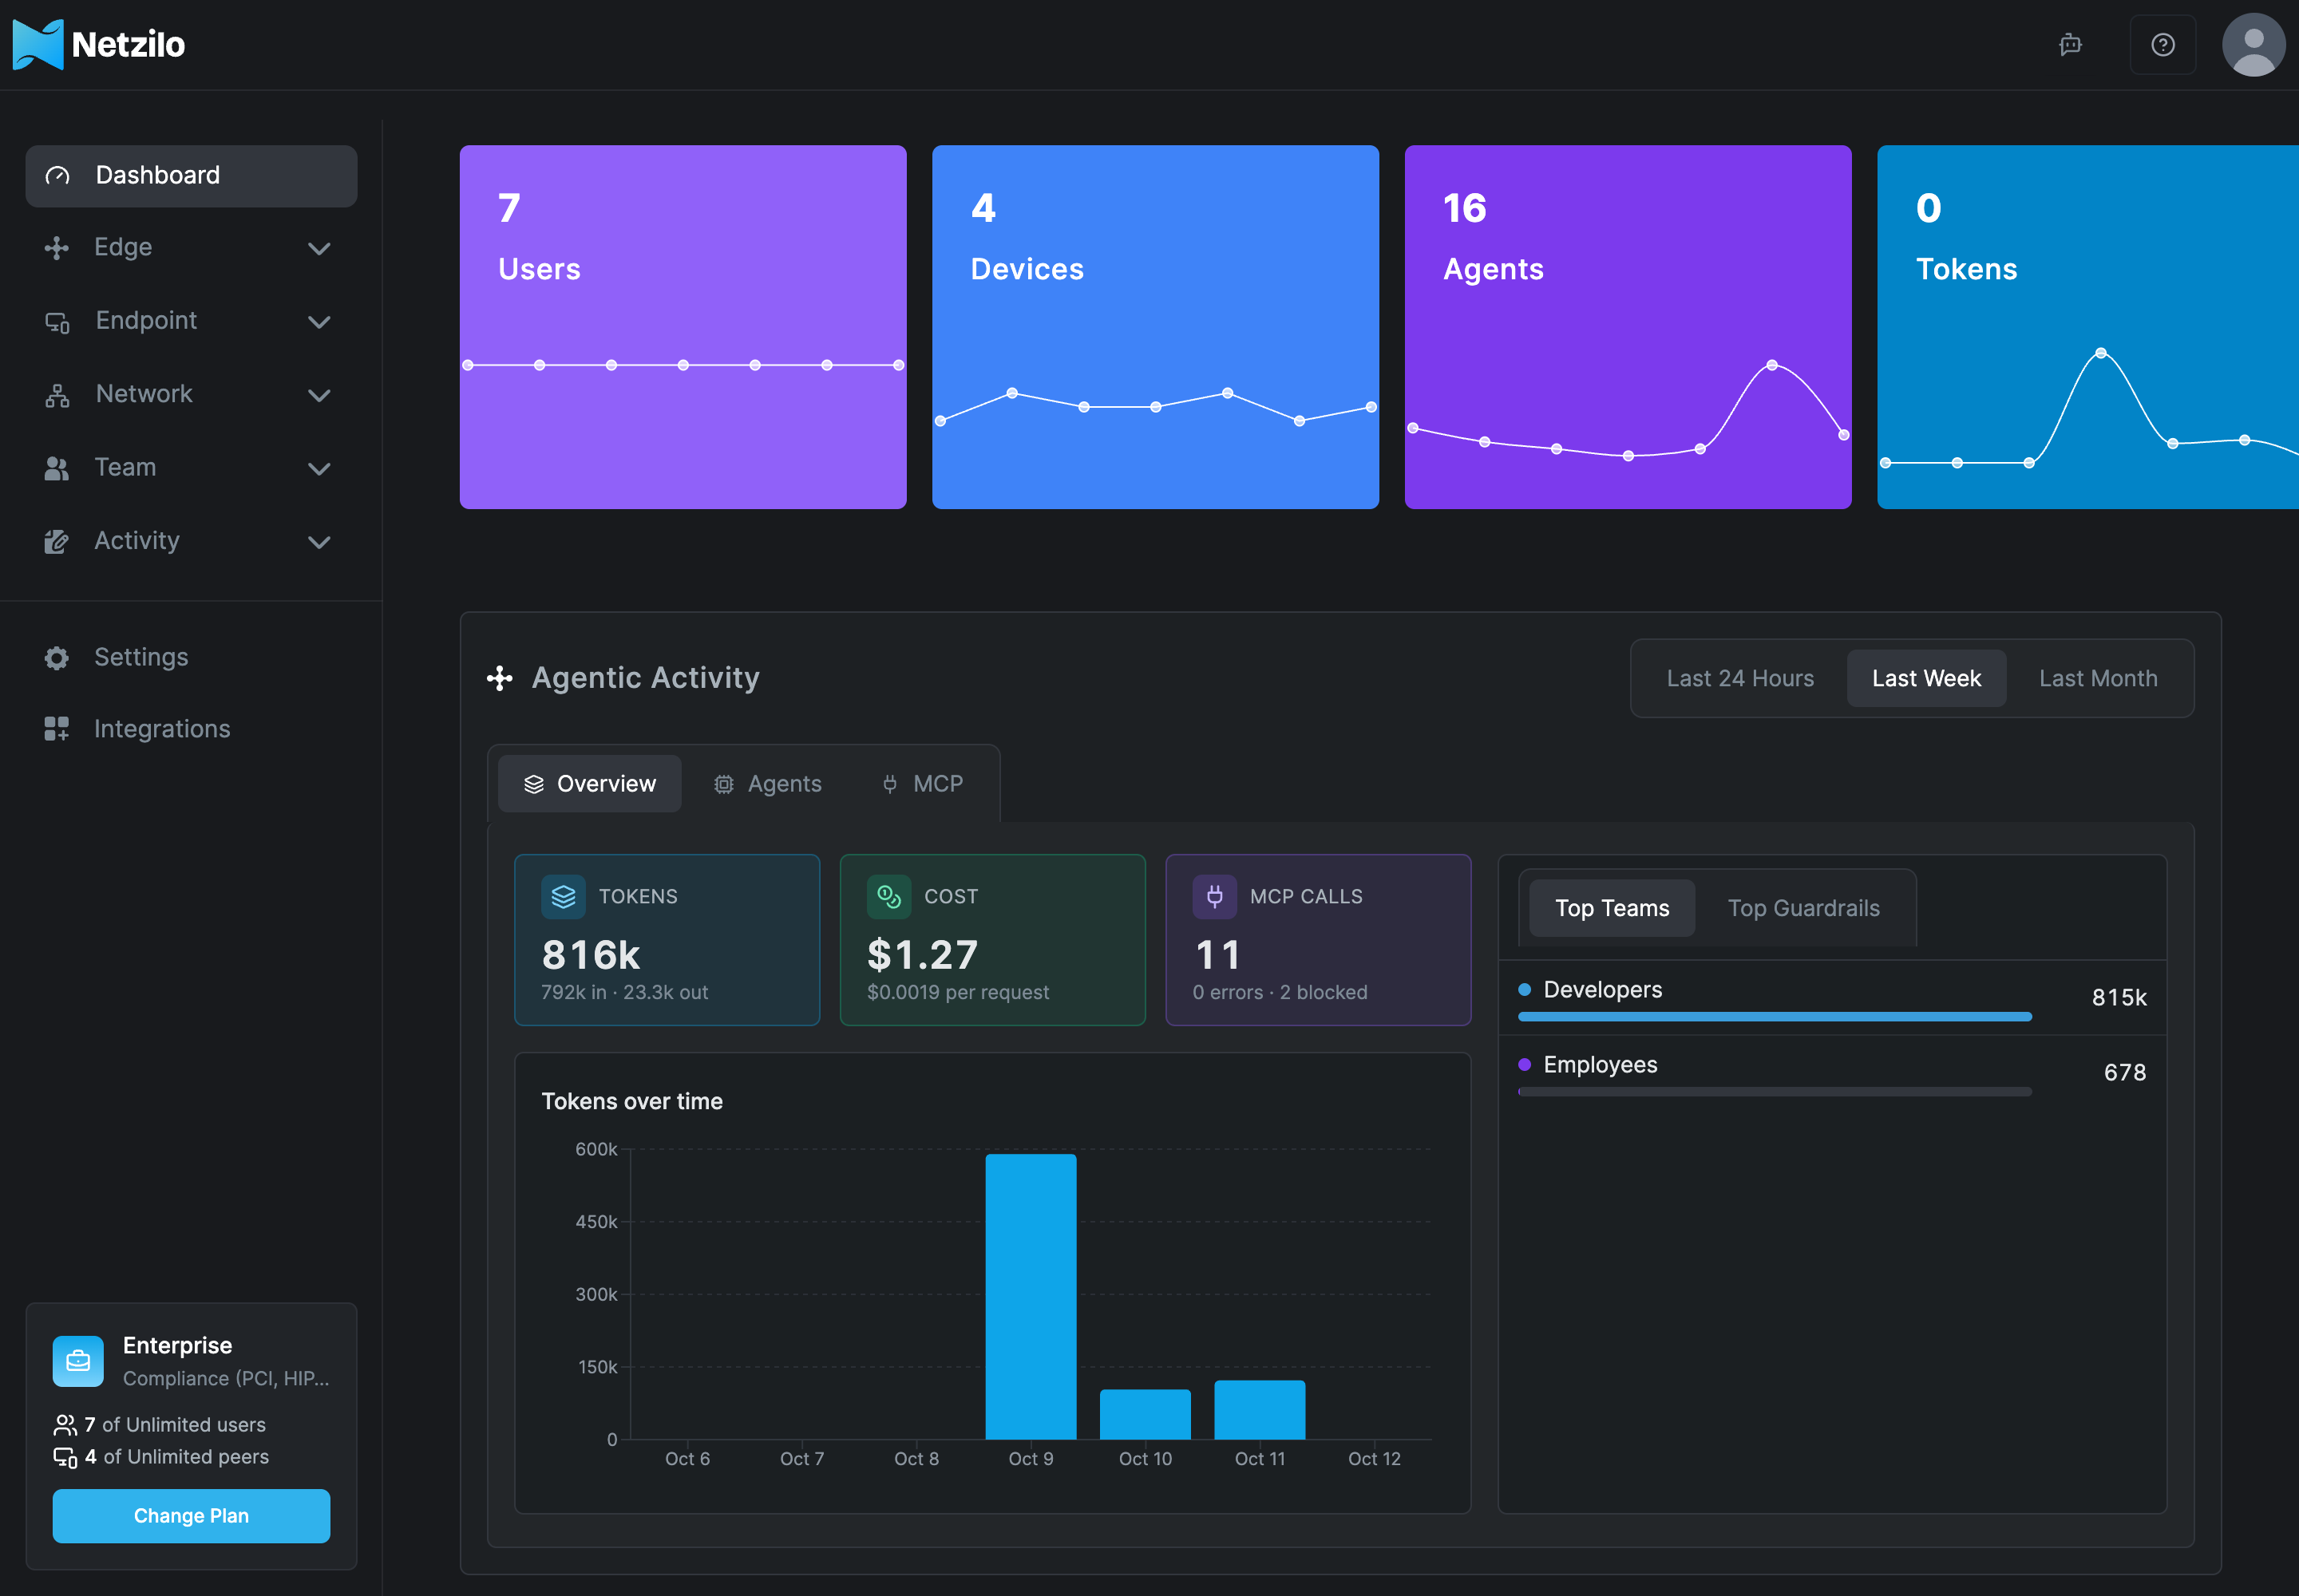
Task: Open the user profile avatar
Action: click(x=2253, y=45)
